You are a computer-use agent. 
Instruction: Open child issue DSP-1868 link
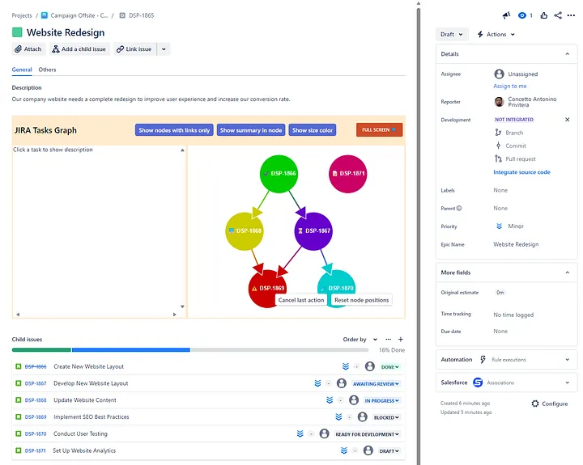coord(36,400)
